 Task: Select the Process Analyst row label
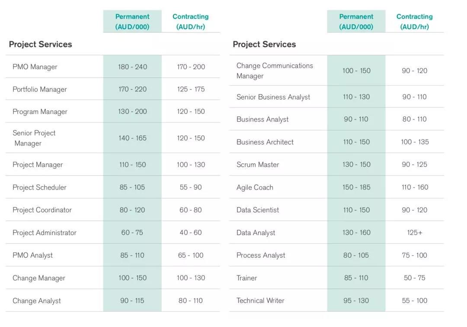coord(261,255)
